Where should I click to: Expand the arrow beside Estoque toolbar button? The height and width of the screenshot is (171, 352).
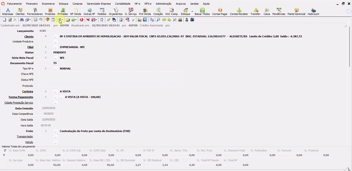click(192, 12)
